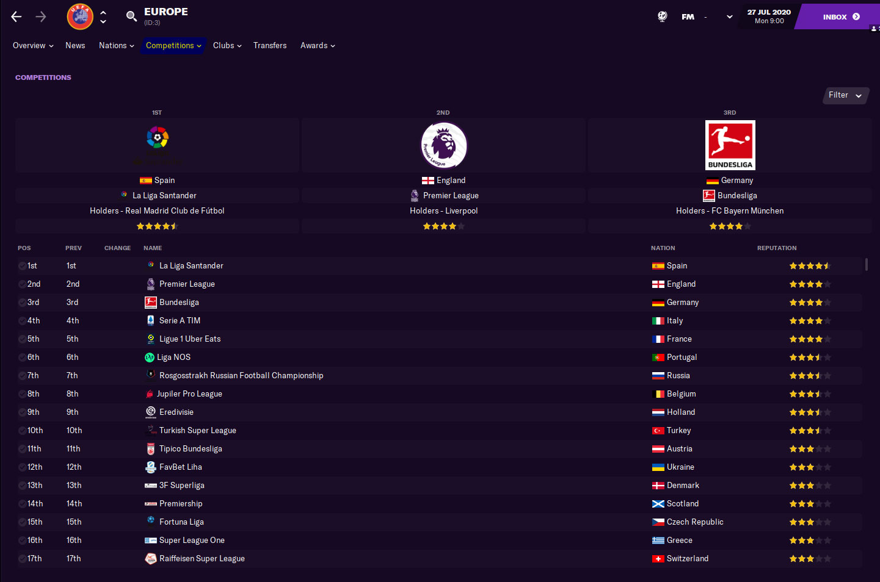Toggle the selection circle for 1st row
Image resolution: width=880 pixels, height=582 pixels.
22,266
